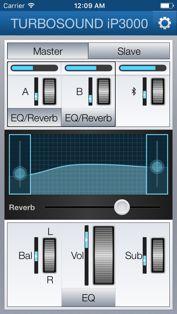Click channel A fader position indicator

coord(36,96)
